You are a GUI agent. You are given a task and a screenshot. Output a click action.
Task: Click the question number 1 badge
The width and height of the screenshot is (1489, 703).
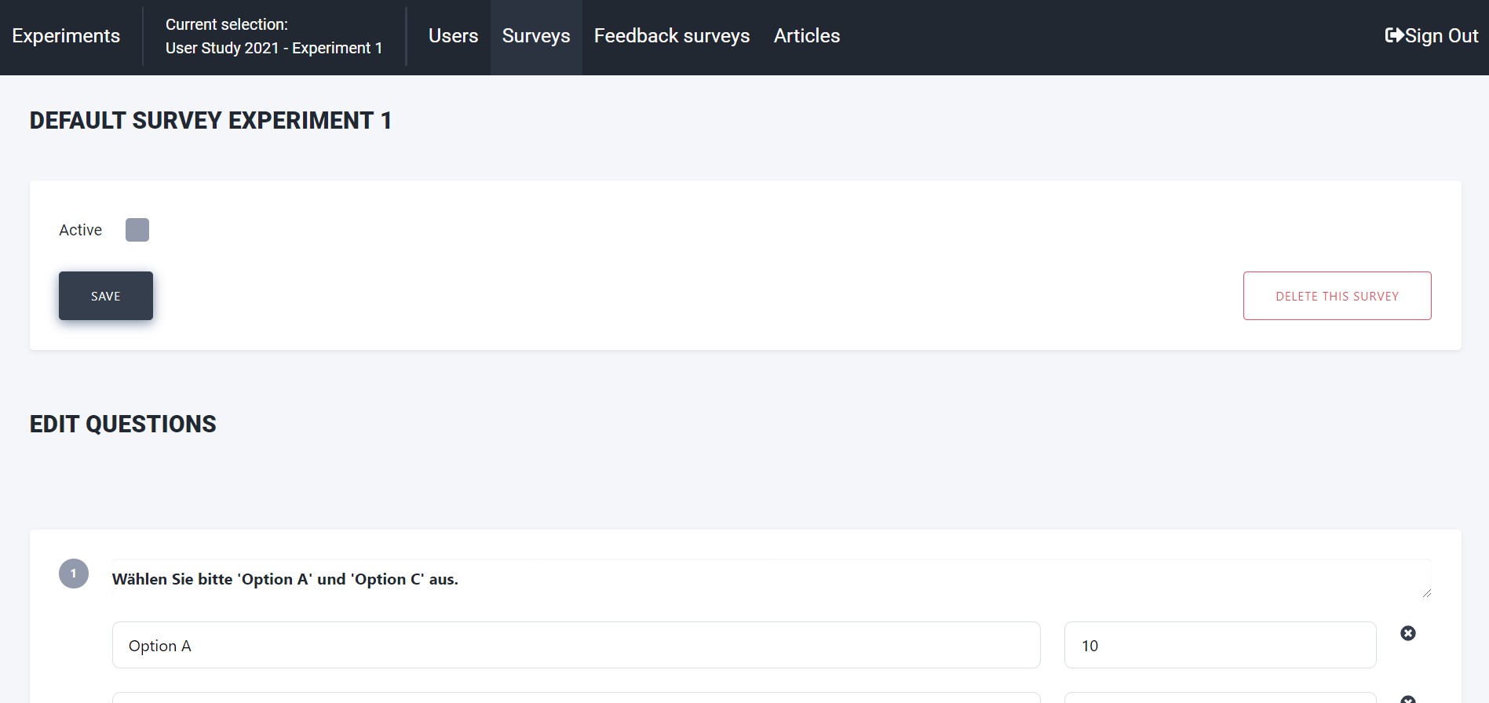click(x=74, y=574)
